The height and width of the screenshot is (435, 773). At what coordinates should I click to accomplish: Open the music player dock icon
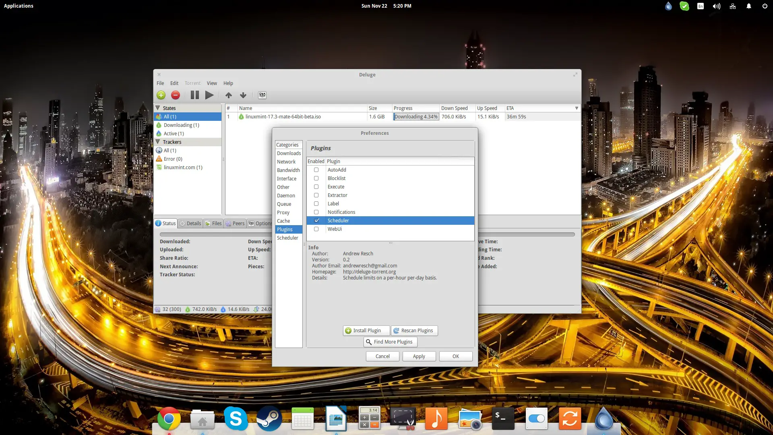pos(436,418)
